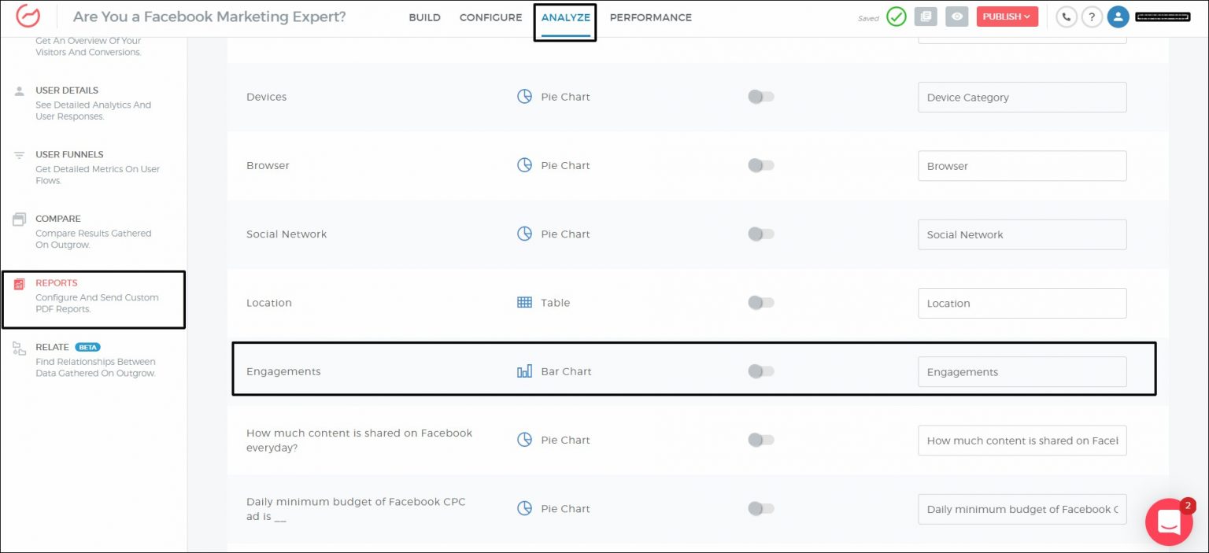The image size is (1209, 553).
Task: Expand the Publish dropdown button
Action: point(1007,17)
